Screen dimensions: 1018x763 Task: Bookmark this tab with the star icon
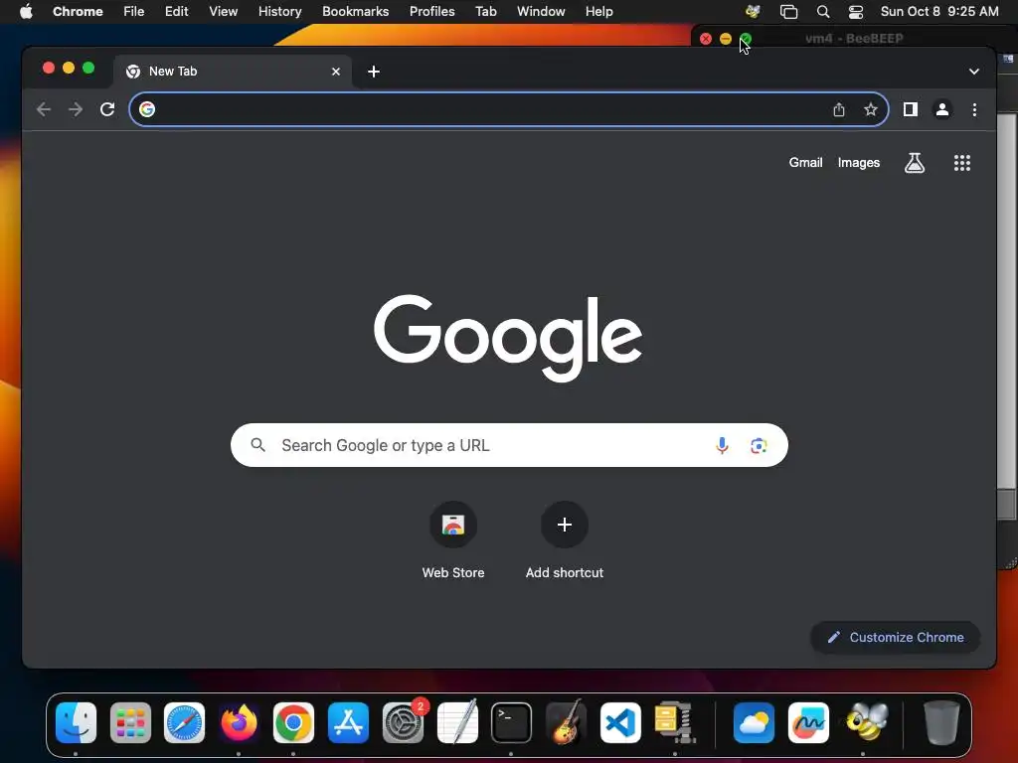(871, 109)
